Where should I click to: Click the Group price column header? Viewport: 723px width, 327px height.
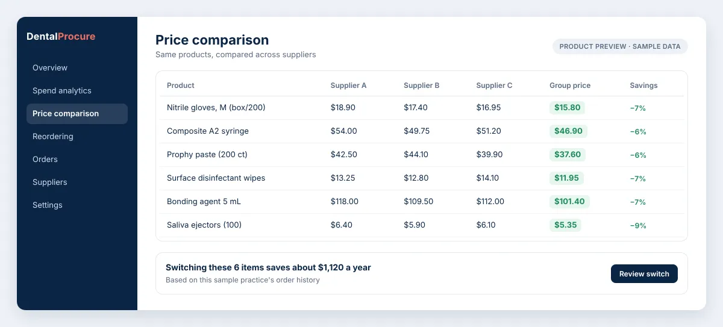coord(570,86)
